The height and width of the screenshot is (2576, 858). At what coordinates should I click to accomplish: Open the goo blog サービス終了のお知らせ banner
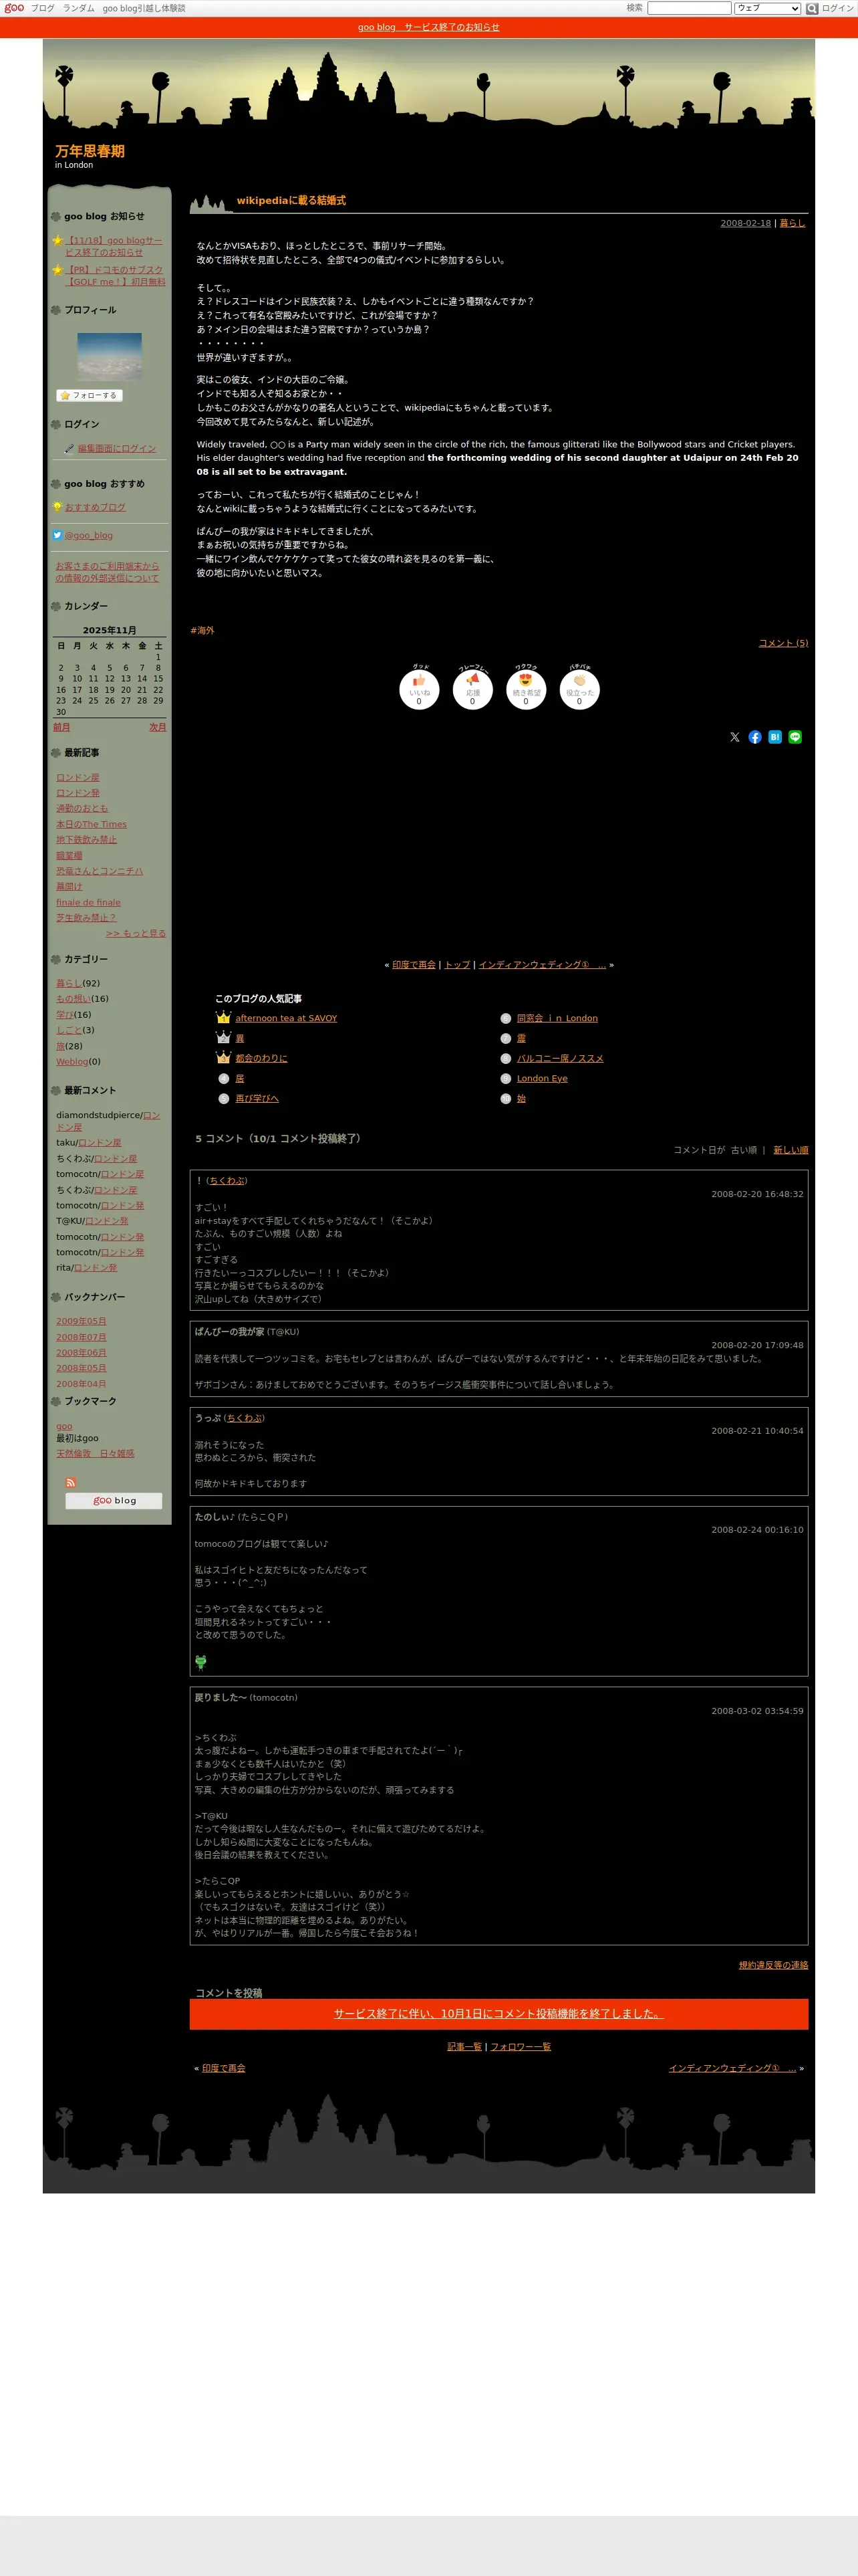[428, 27]
